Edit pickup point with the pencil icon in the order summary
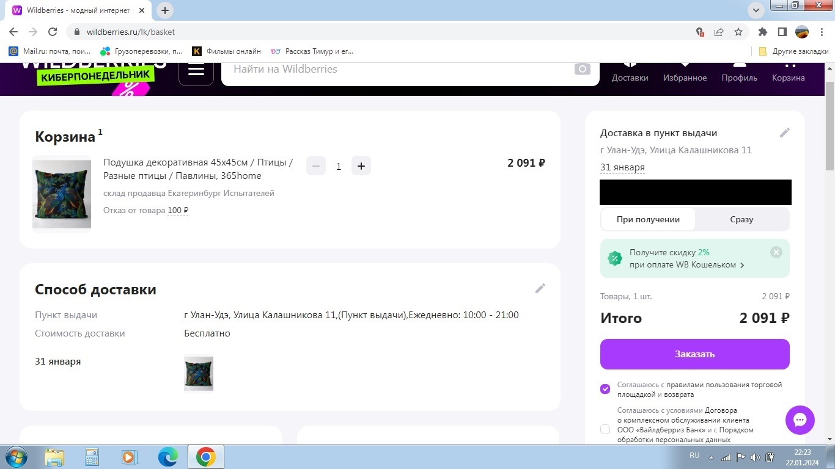 pyautogui.click(x=785, y=133)
